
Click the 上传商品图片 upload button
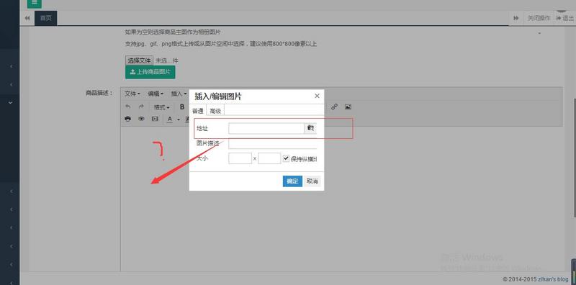pos(150,72)
